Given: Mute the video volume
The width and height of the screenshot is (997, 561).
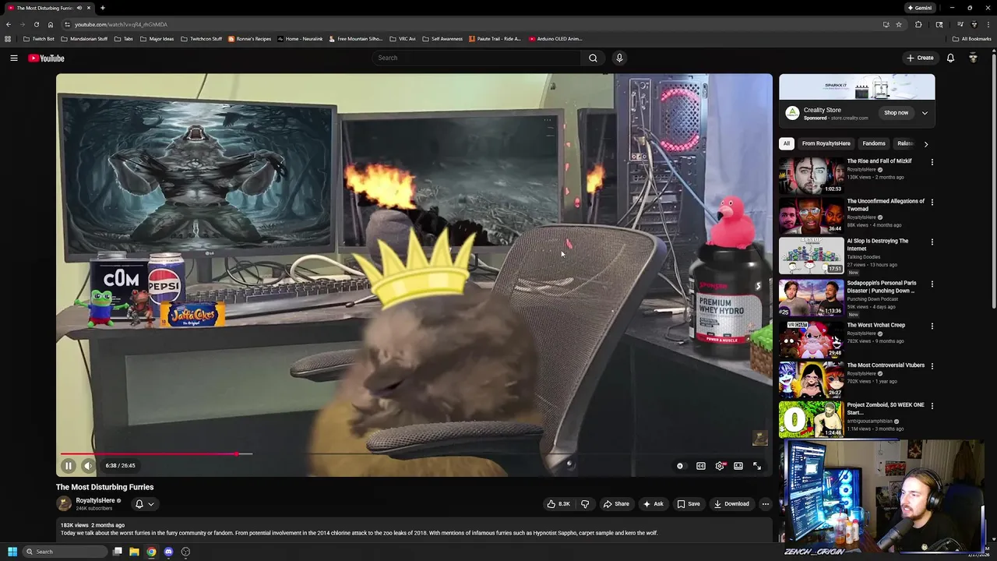Looking at the screenshot, I should point(88,466).
